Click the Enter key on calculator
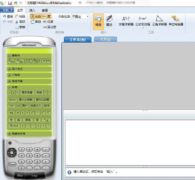 point(34,176)
